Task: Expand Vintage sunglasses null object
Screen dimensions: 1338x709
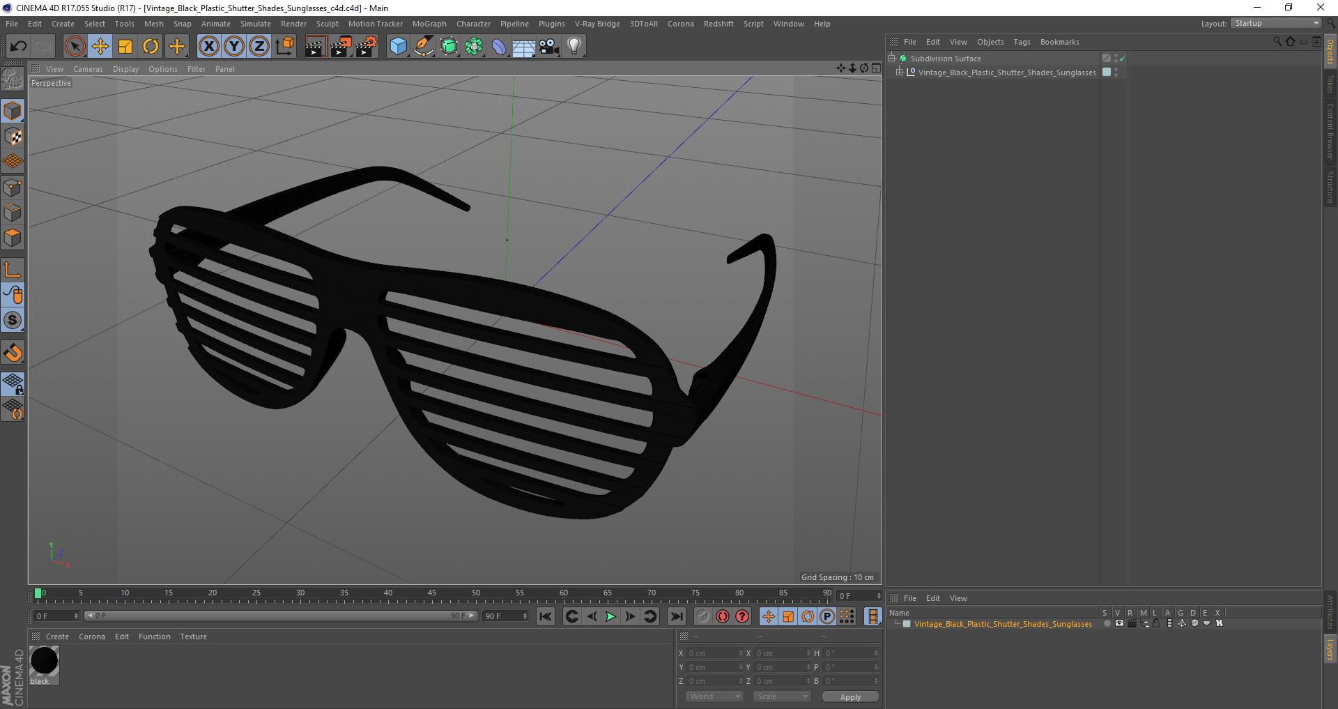Action: coord(900,73)
